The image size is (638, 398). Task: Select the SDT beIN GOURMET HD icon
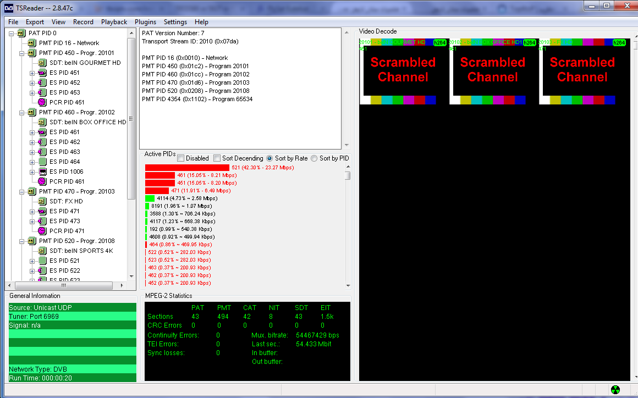[x=42, y=63]
